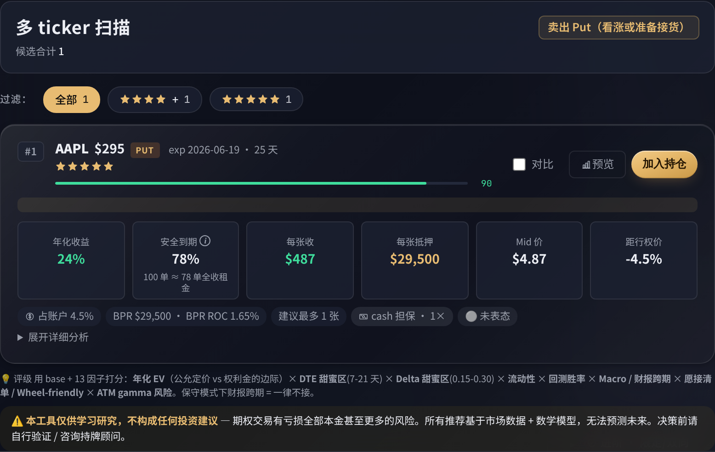Select the five stars filter chip
Viewport: 715px width, 452px height.
256,100
